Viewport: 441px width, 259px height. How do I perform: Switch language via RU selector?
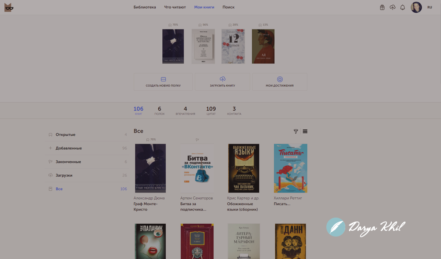click(x=430, y=7)
